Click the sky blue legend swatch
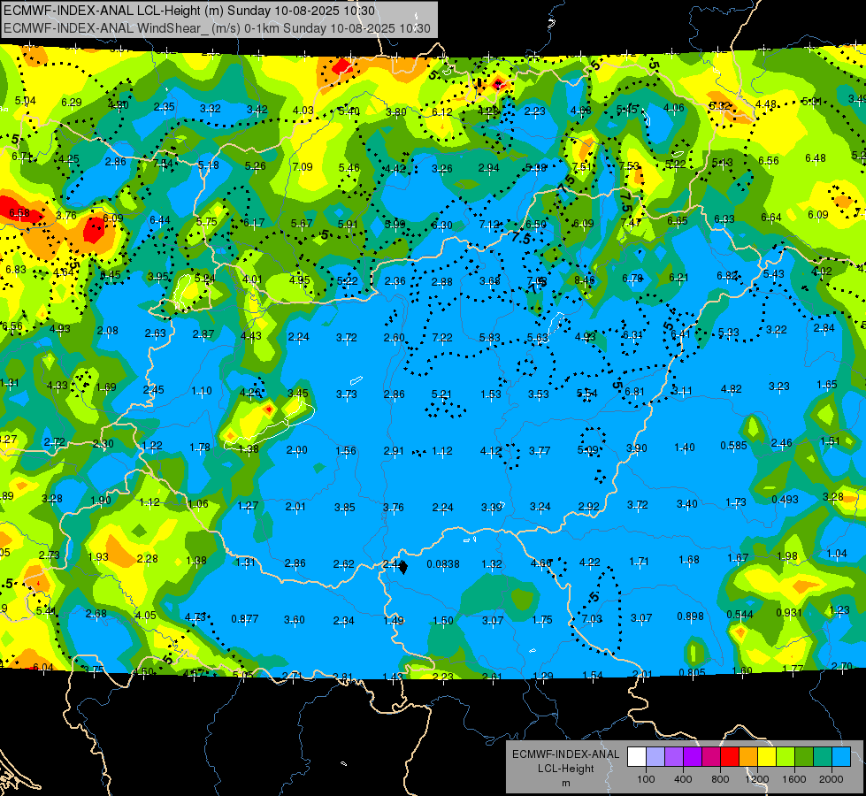Screen dimensions: 866x796 pos(842,757)
